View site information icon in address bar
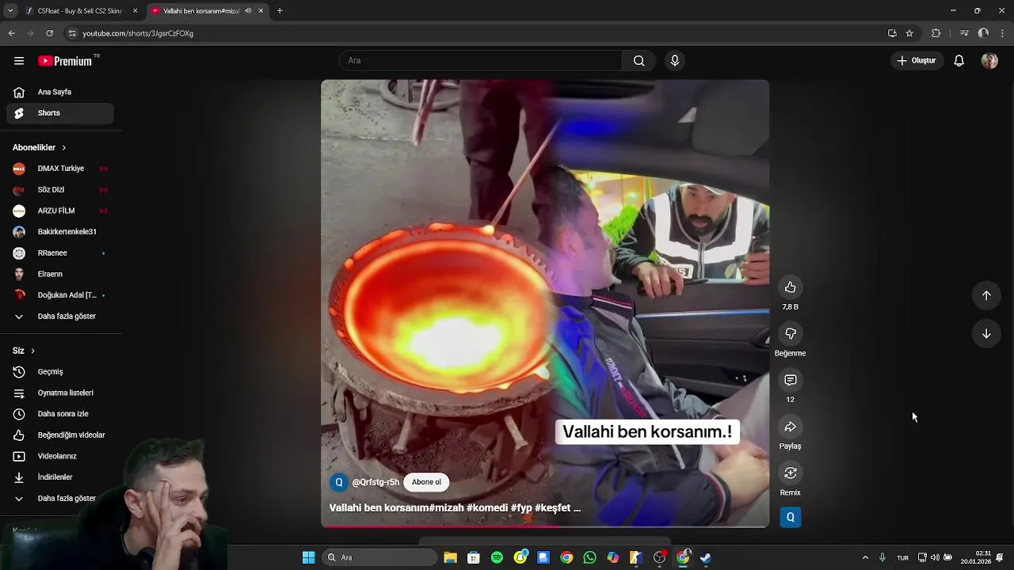Viewport: 1014px width, 570px height. [72, 33]
